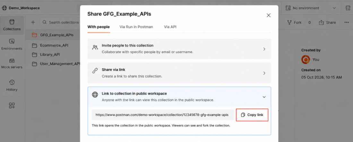
Task: Click the Created by label
Action: tap(311, 50)
